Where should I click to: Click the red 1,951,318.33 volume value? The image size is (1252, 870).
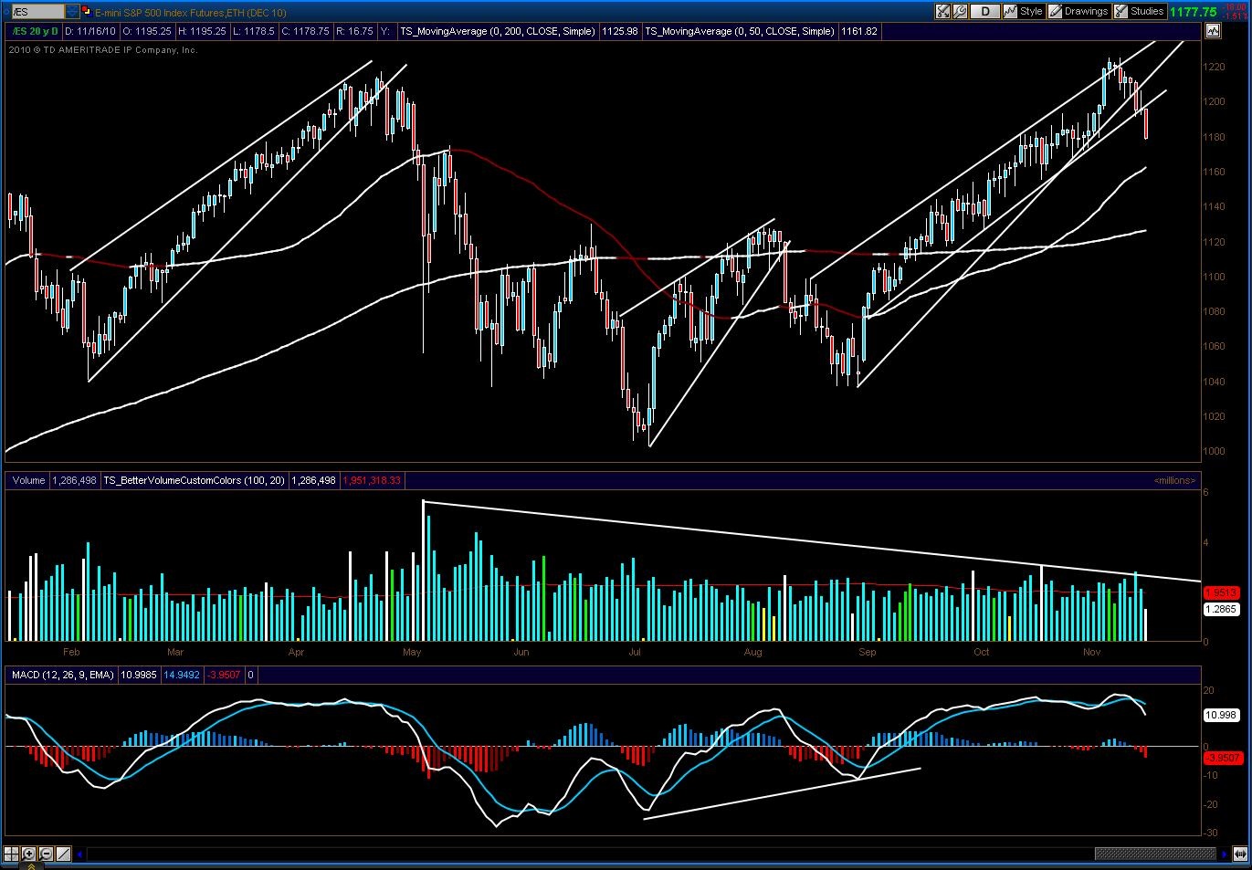click(x=372, y=480)
